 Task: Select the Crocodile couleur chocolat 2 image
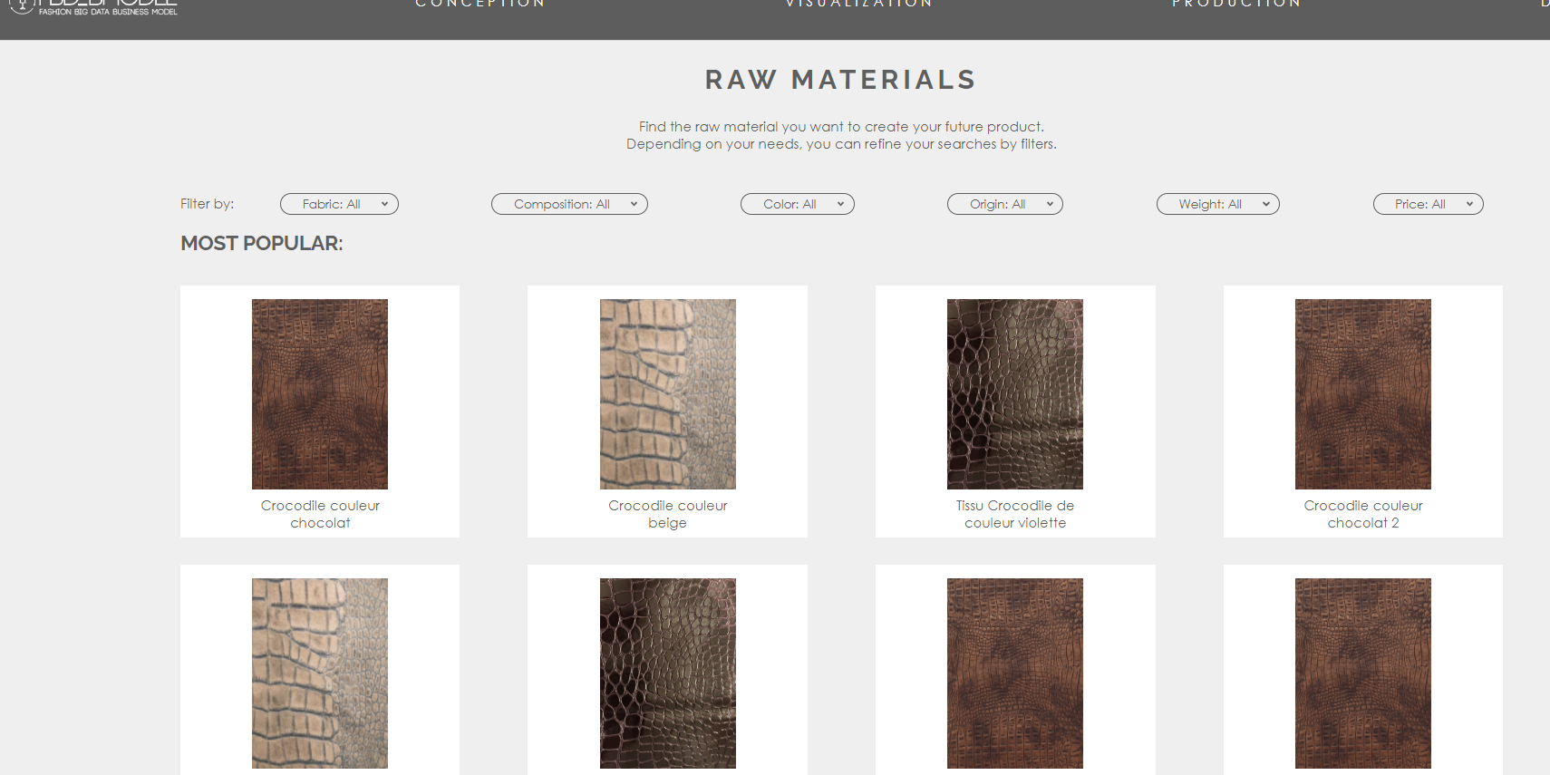pyautogui.click(x=1362, y=394)
